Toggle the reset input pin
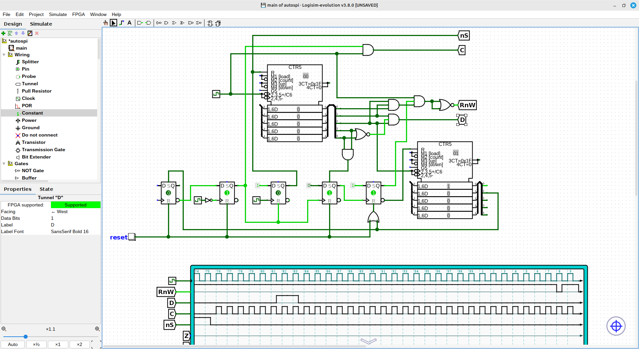639x349 pixels. [x=131, y=237]
